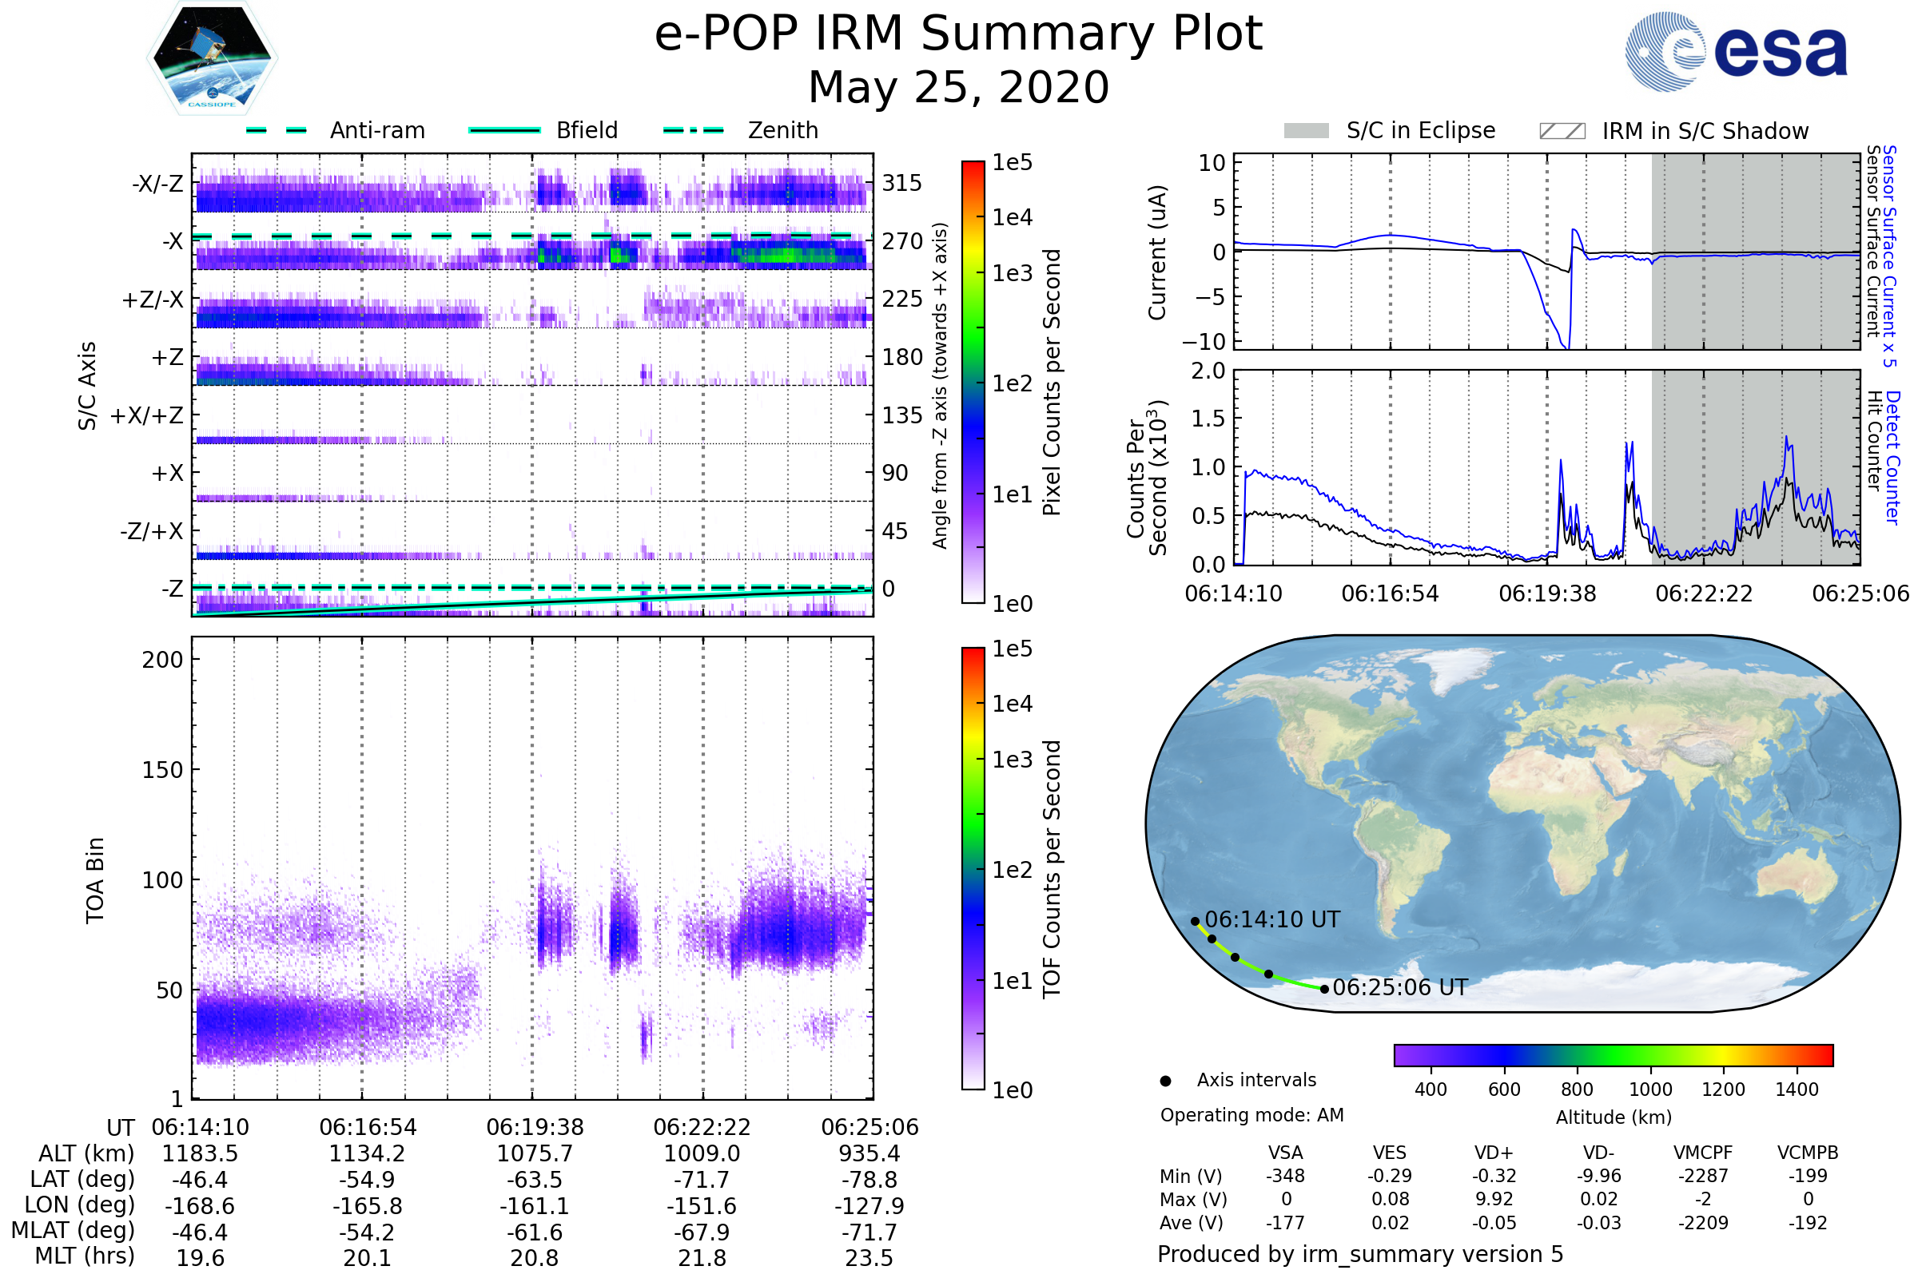
Task: Click the e-POP IRM Summary Plot title
Action: pos(958,34)
